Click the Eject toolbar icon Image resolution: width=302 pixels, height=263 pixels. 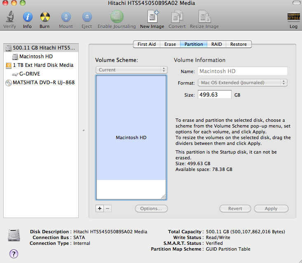tap(87, 17)
